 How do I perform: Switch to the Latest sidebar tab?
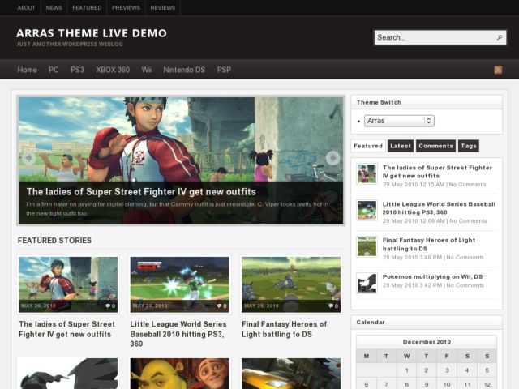pyautogui.click(x=401, y=146)
